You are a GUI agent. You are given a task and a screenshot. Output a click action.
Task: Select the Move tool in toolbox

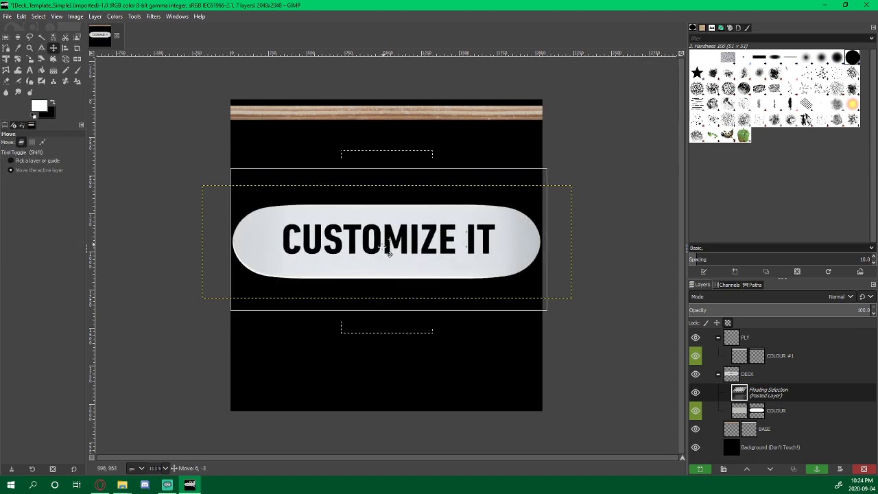pos(54,48)
